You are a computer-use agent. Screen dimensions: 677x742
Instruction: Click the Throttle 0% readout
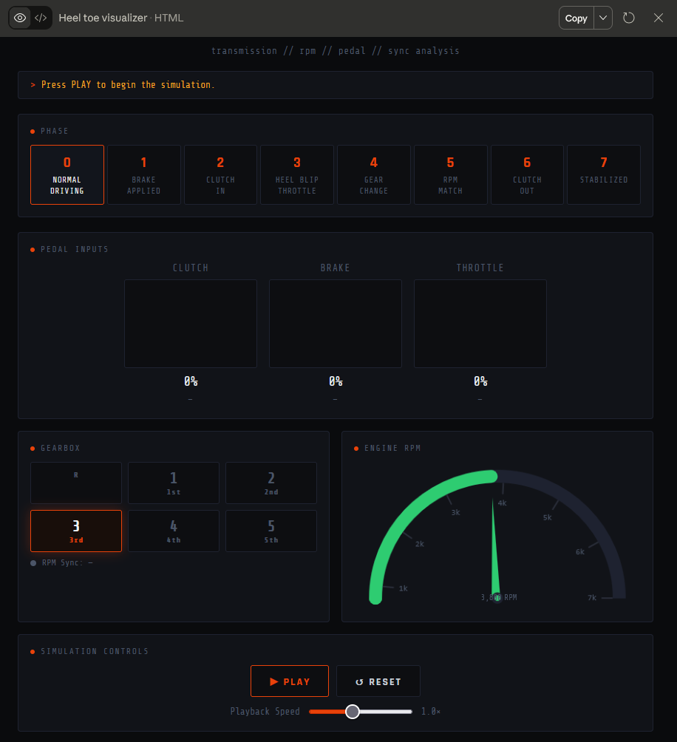(480, 381)
